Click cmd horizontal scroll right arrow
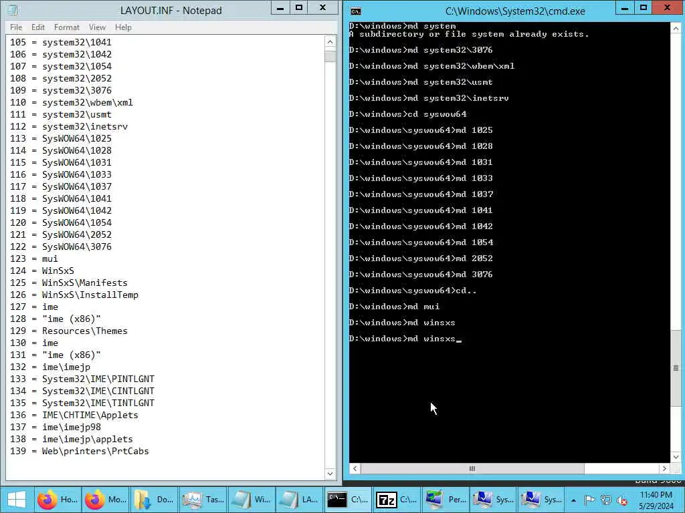 [x=664, y=468]
